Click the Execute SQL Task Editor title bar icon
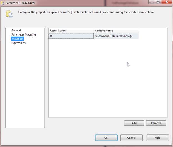 pos(3,3)
